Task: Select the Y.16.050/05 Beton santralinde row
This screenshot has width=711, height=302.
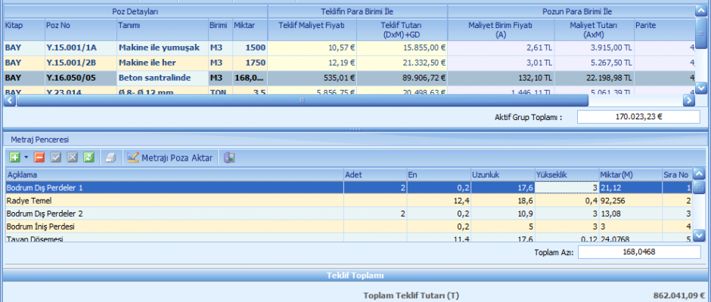Action: (151, 77)
